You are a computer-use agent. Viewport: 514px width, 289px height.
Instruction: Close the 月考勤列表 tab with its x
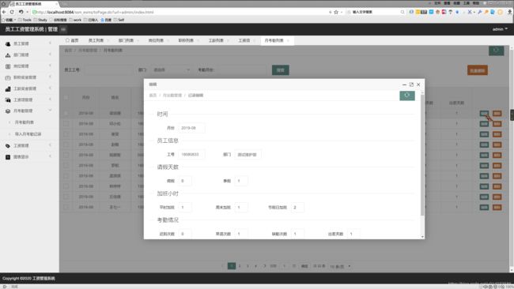point(288,40)
